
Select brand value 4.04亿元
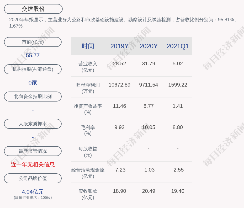pos(33,192)
